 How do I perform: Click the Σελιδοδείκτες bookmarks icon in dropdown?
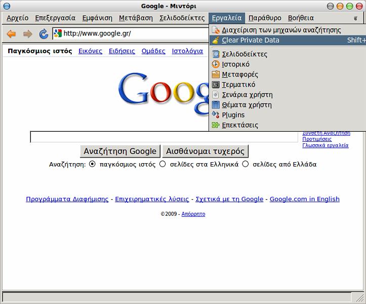point(216,54)
